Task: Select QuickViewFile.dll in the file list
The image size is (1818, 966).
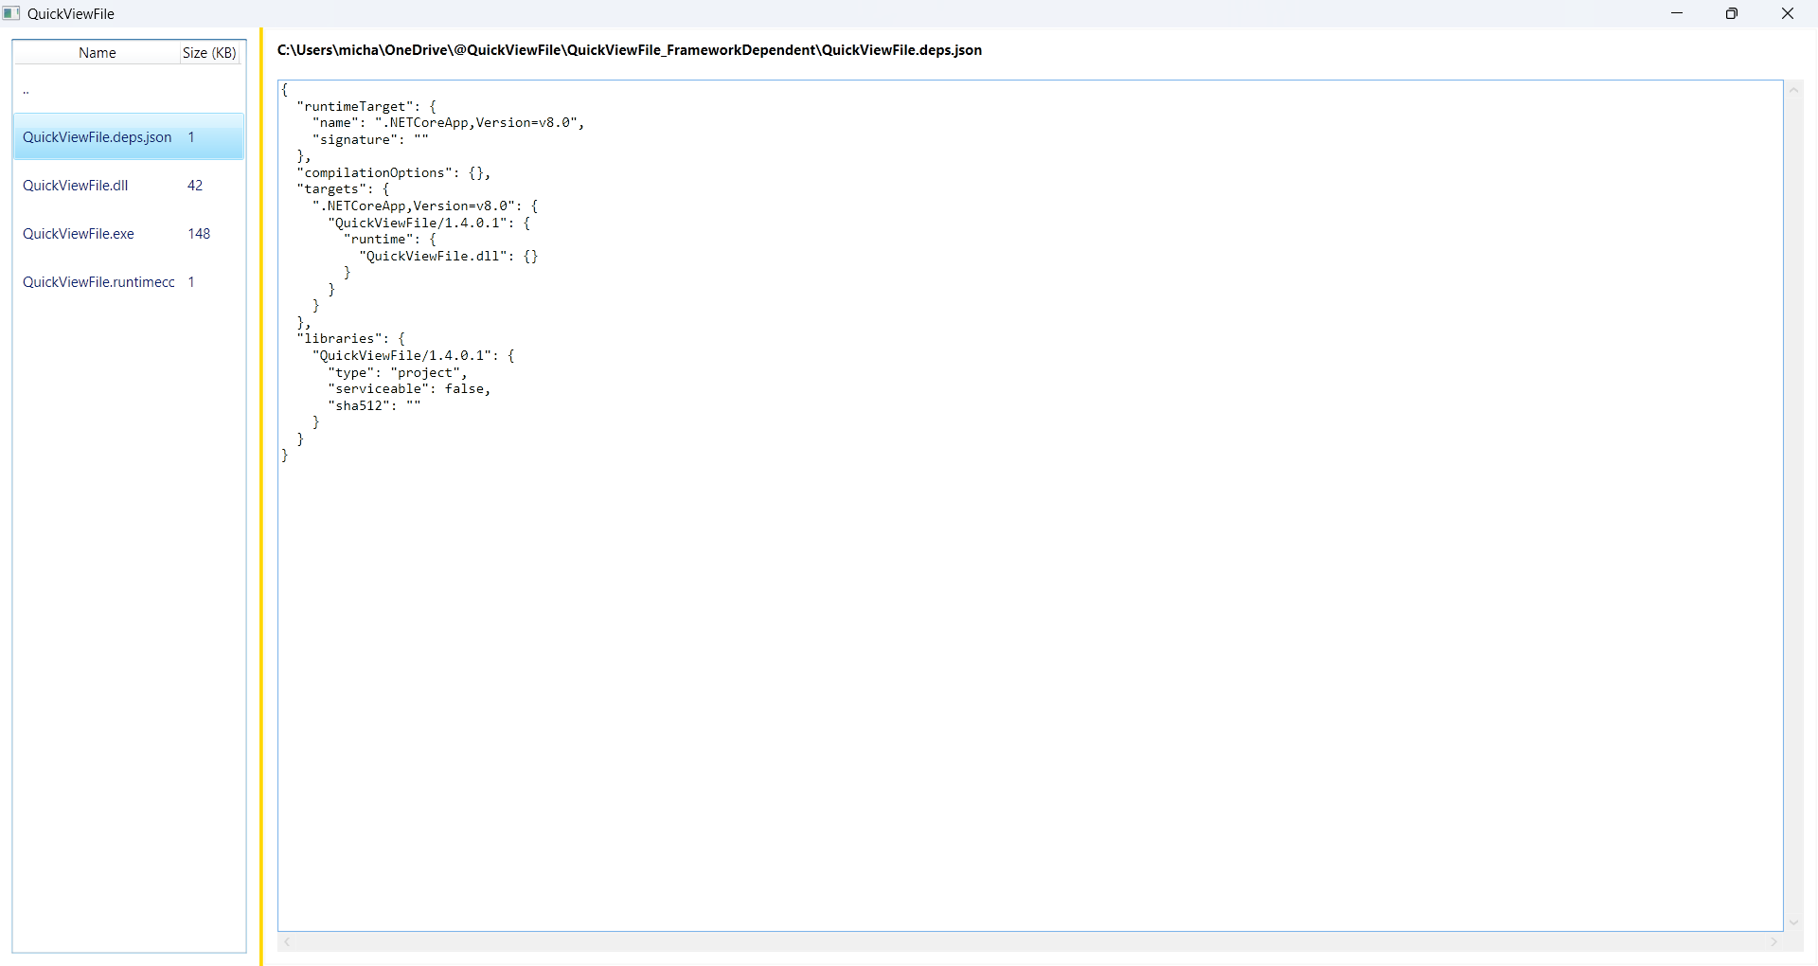Action: pyautogui.click(x=128, y=186)
